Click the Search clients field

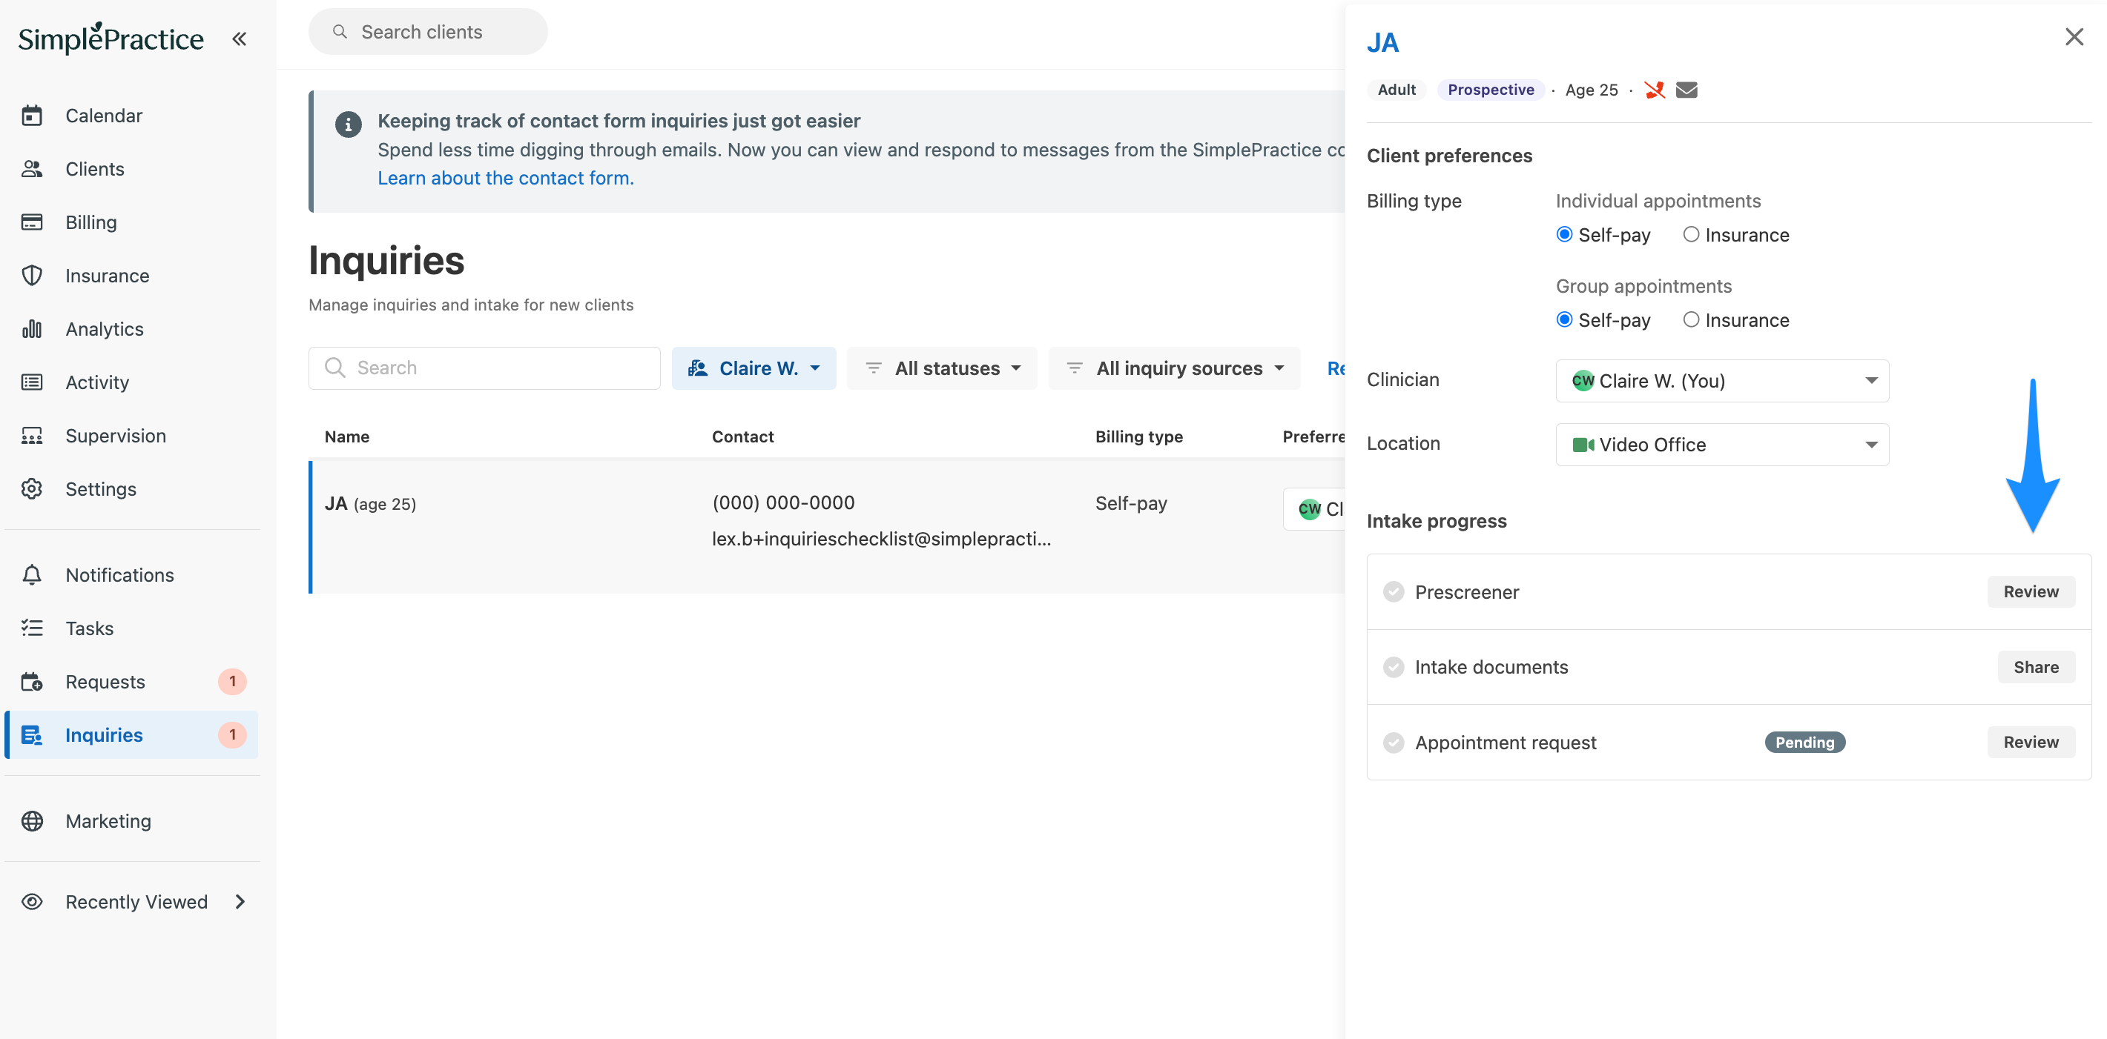click(x=428, y=31)
